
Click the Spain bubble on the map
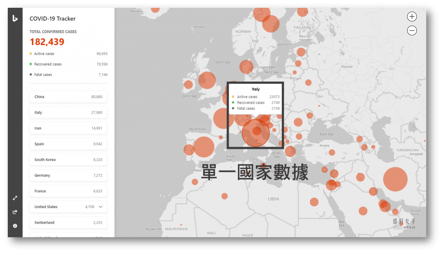click(203, 146)
